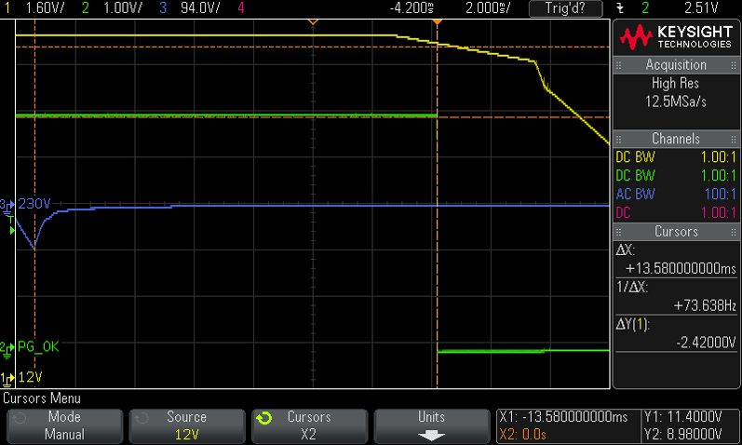The image size is (742, 445).
Task: Click the ΔX +13.58ms readout
Action: [x=676, y=260]
